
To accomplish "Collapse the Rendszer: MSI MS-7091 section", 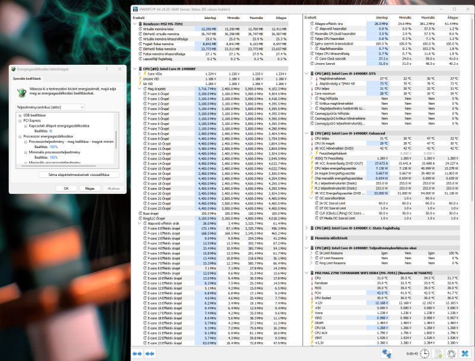I will point(135,24).
